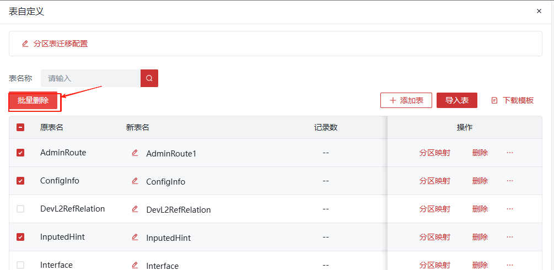554x270 pixels.
Task: Click the edit pencil beside InputedHint new name
Action: point(135,237)
